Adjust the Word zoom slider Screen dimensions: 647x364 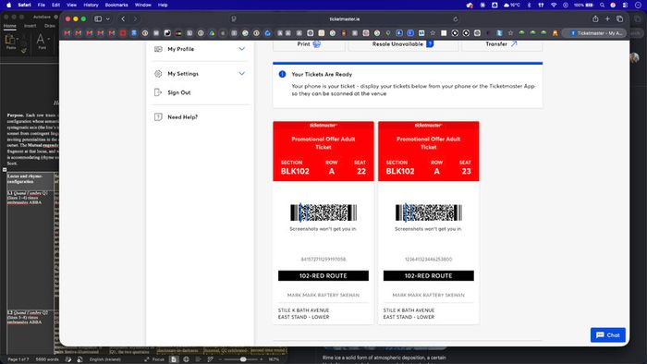click(x=243, y=359)
